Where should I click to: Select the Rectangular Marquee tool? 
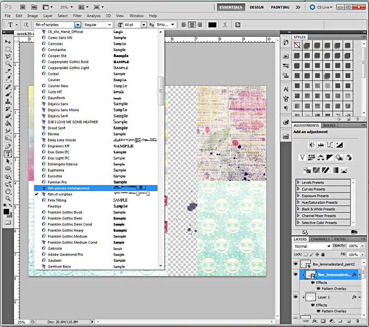click(8, 49)
